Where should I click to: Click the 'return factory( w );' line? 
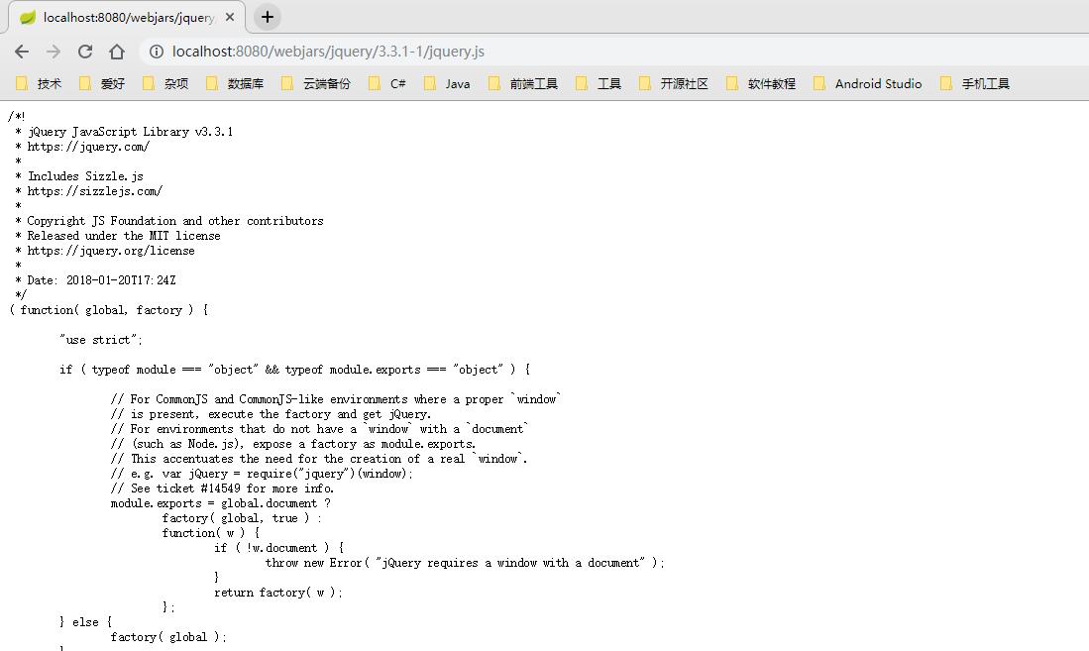click(x=278, y=593)
